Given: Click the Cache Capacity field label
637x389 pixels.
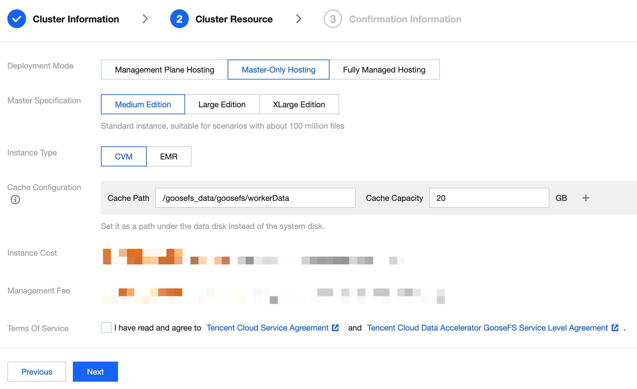Looking at the screenshot, I should [394, 198].
